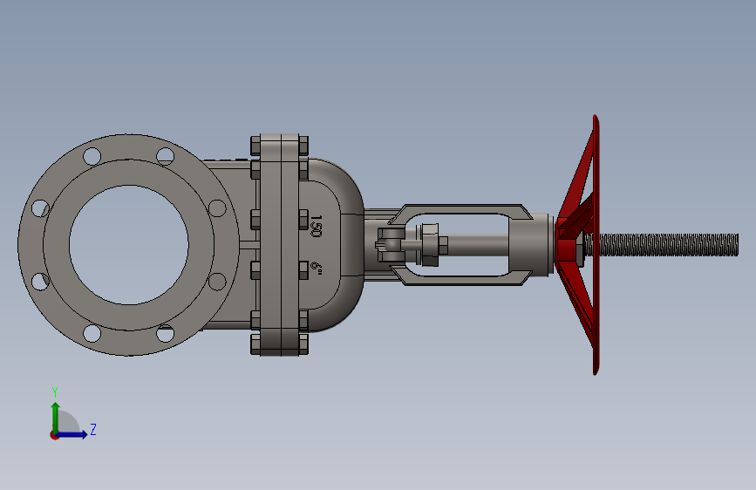The width and height of the screenshot is (756, 490).
Task: Select the circular bore of the flange
Action: [129, 245]
